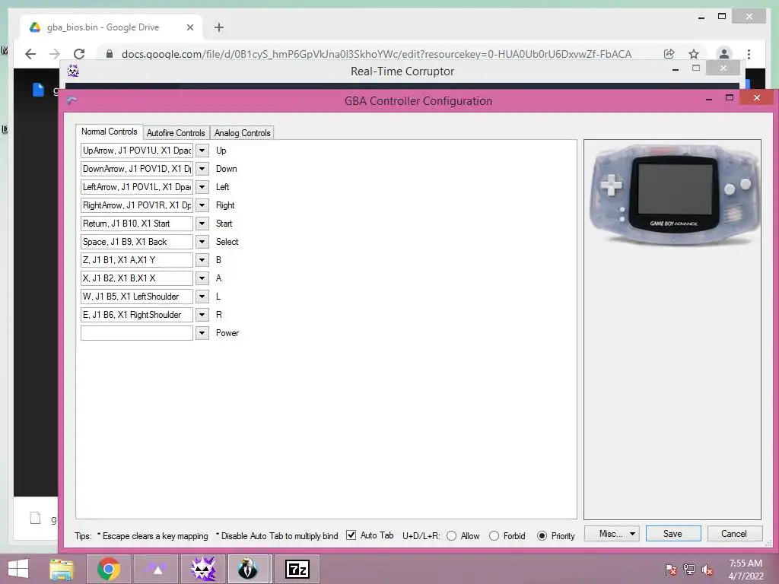
Task: Click the blank file icon in Drive page
Action: [x=35, y=518]
